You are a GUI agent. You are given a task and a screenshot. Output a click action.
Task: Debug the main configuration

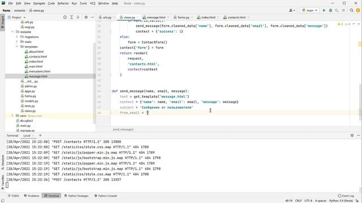pyautogui.click(x=330, y=10)
